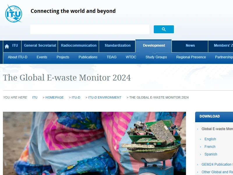
Task: Go to About ITU-D page
Action: coord(17,57)
